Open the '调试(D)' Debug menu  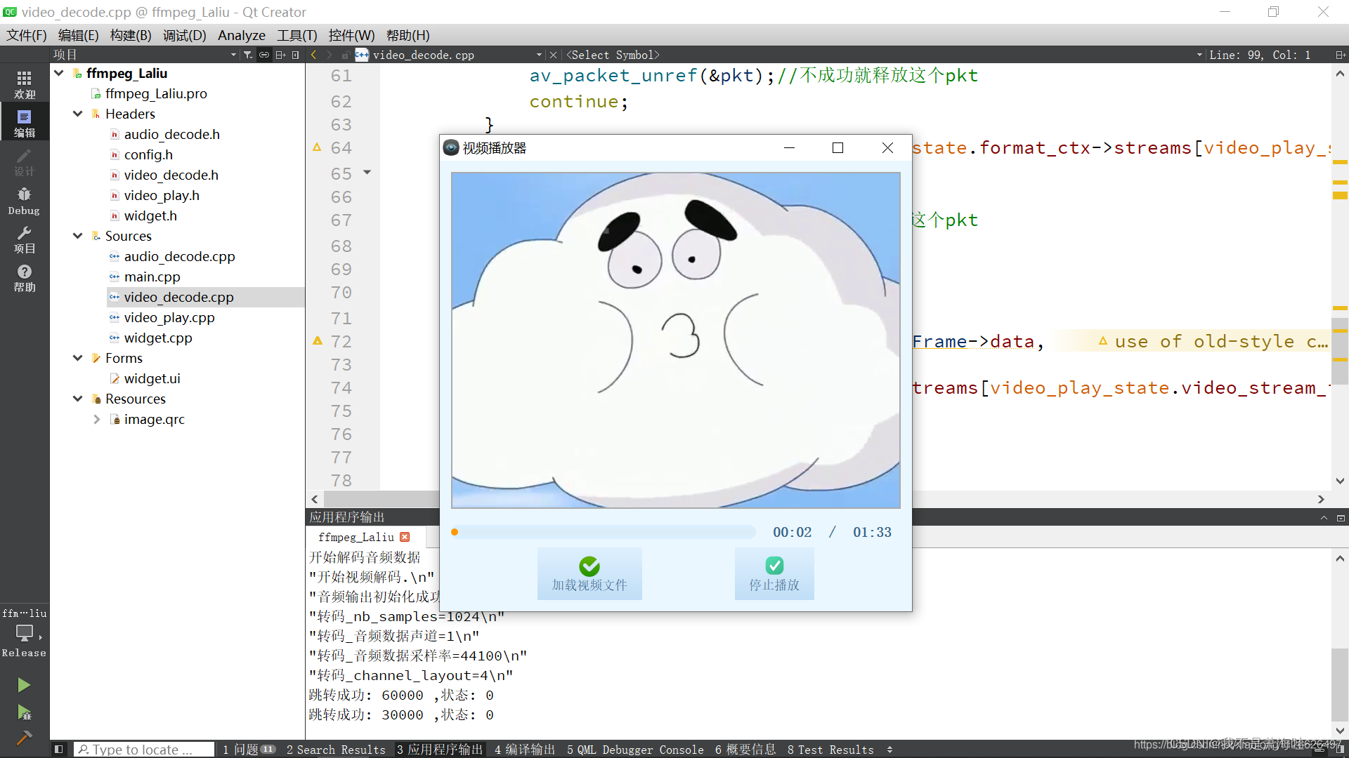click(183, 34)
